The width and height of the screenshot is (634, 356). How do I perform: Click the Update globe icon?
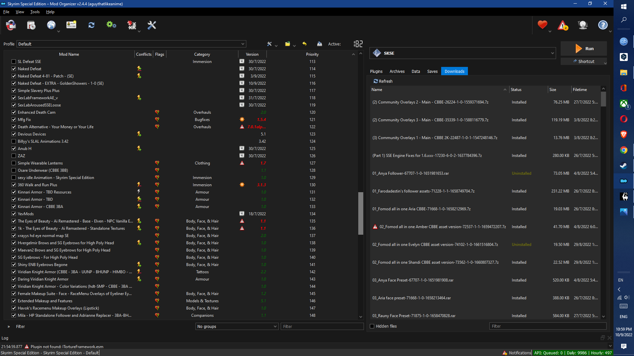[583, 25]
